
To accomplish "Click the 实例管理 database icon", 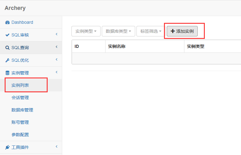I will click(x=7, y=73).
